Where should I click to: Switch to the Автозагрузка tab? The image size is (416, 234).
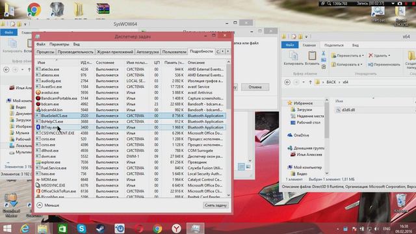click(x=148, y=52)
